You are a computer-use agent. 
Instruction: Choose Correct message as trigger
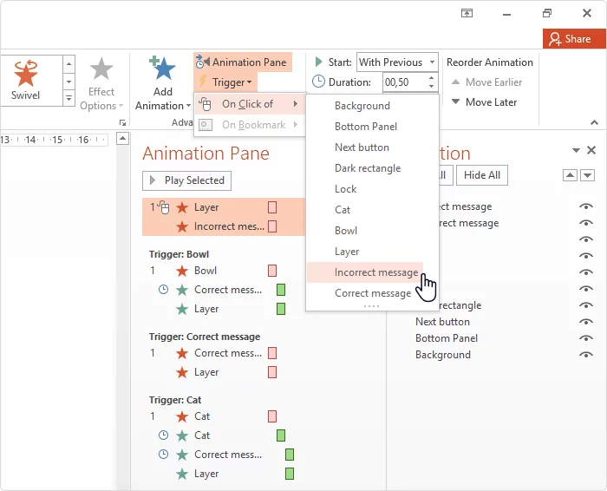pos(373,293)
